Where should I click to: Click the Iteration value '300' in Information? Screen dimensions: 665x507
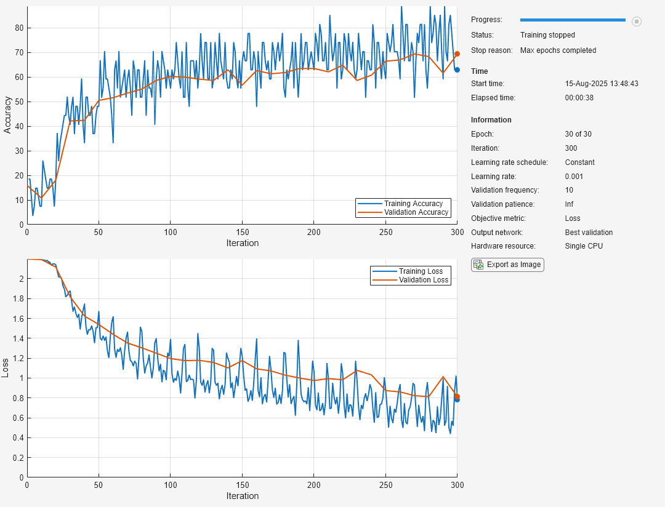click(571, 148)
